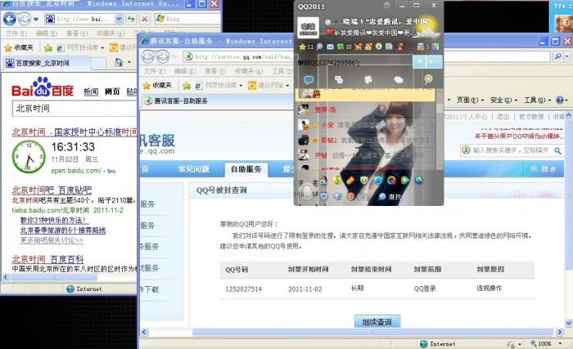
Task: Select contact 开钻 in QQ list
Action: (367, 155)
